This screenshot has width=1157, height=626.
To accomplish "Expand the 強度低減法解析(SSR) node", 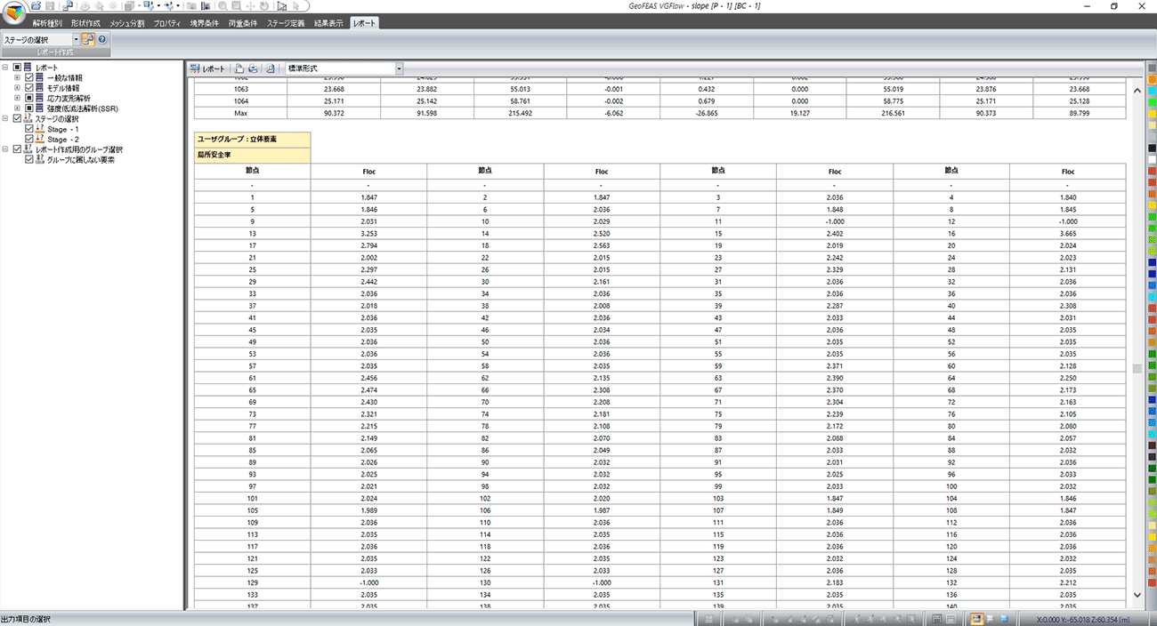I will [17, 108].
